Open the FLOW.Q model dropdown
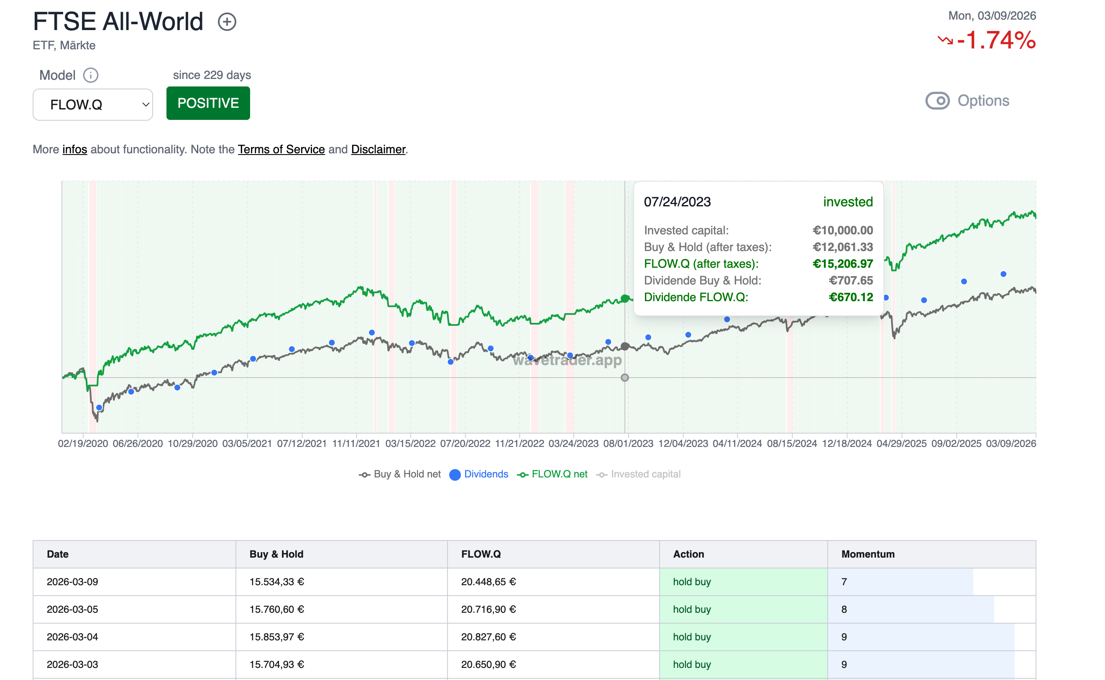This screenshot has width=1105, height=680. [93, 105]
